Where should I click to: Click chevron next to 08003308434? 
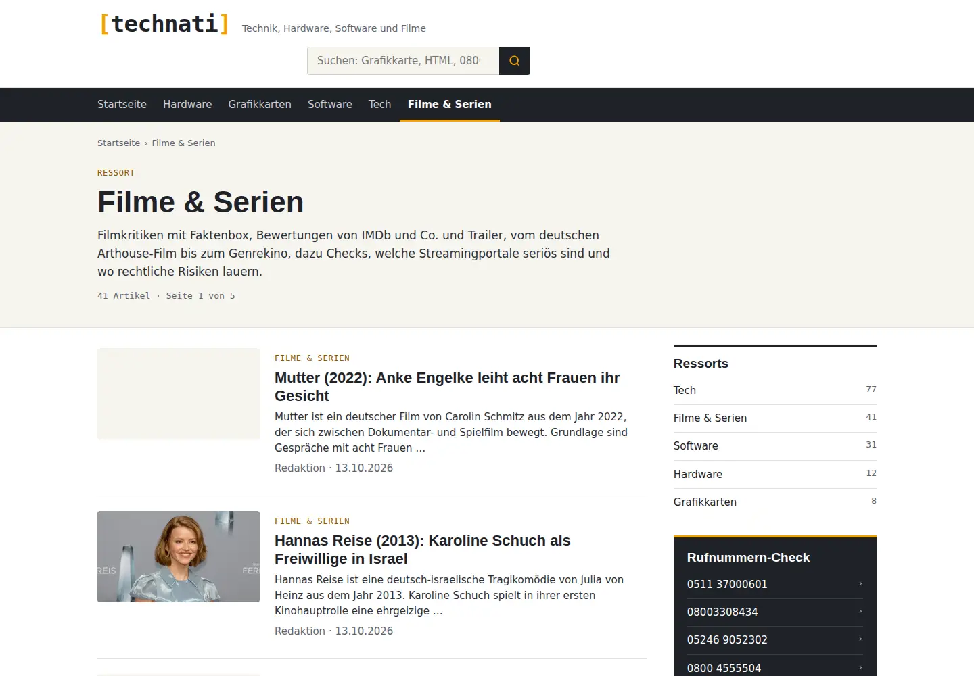[x=860, y=611]
